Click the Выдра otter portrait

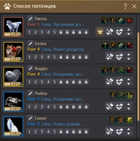click(x=13, y=77)
